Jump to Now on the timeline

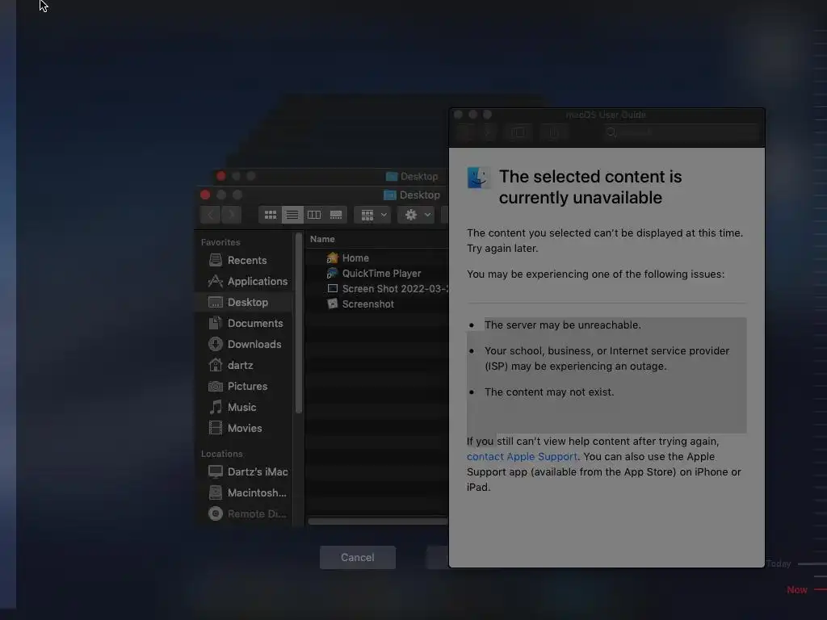(x=797, y=589)
